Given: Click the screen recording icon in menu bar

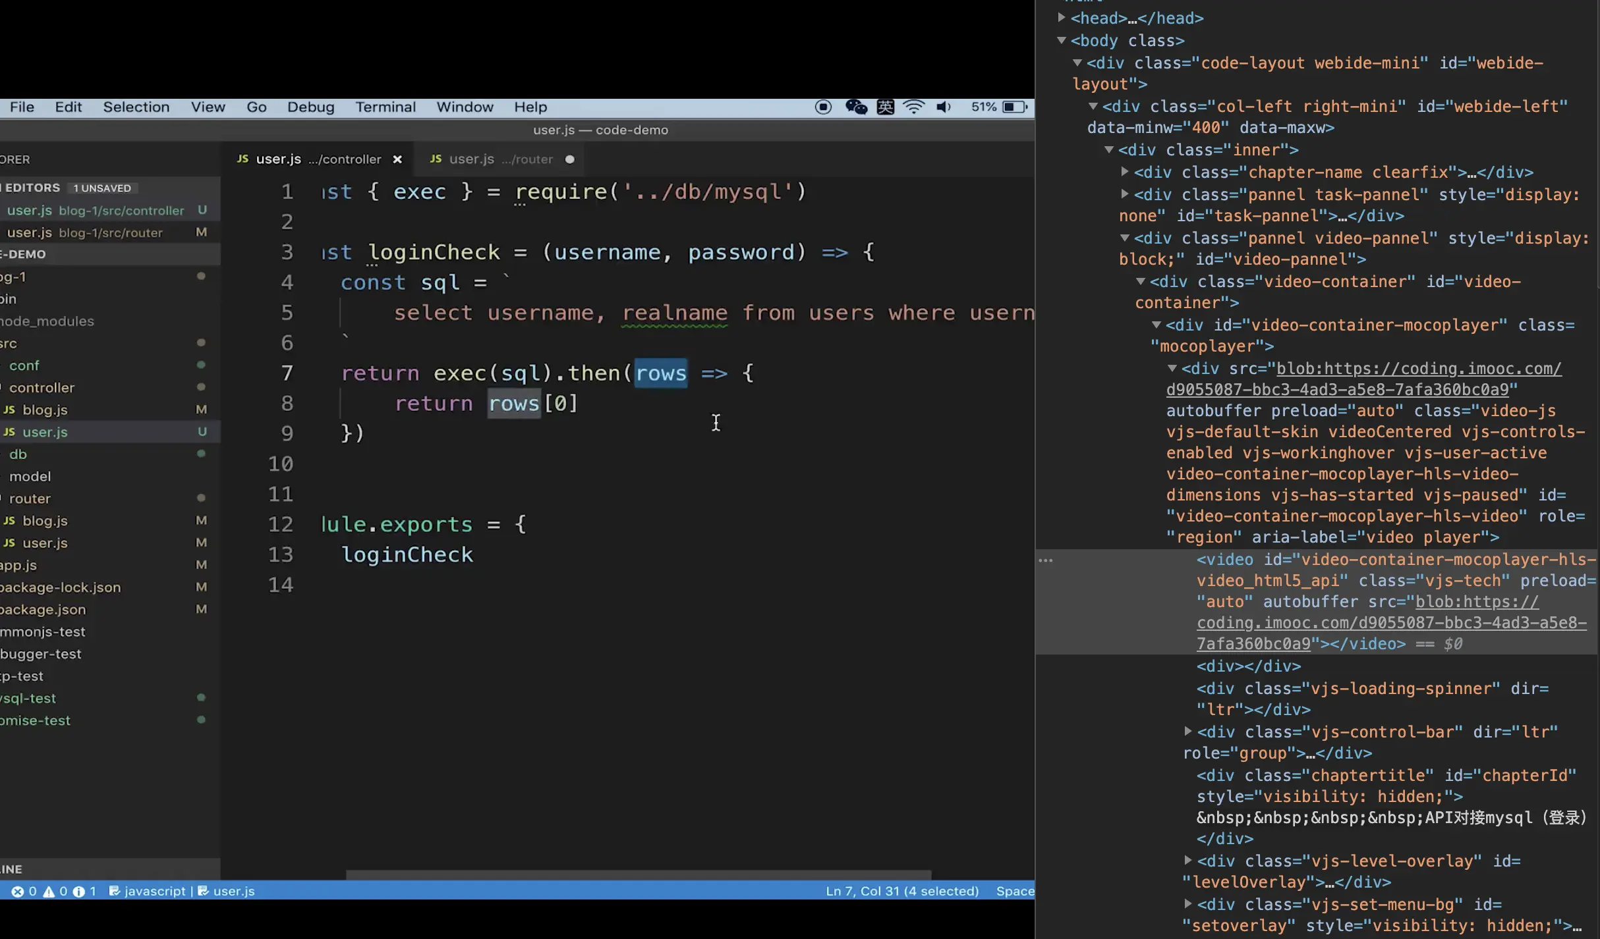Looking at the screenshot, I should [x=823, y=107].
